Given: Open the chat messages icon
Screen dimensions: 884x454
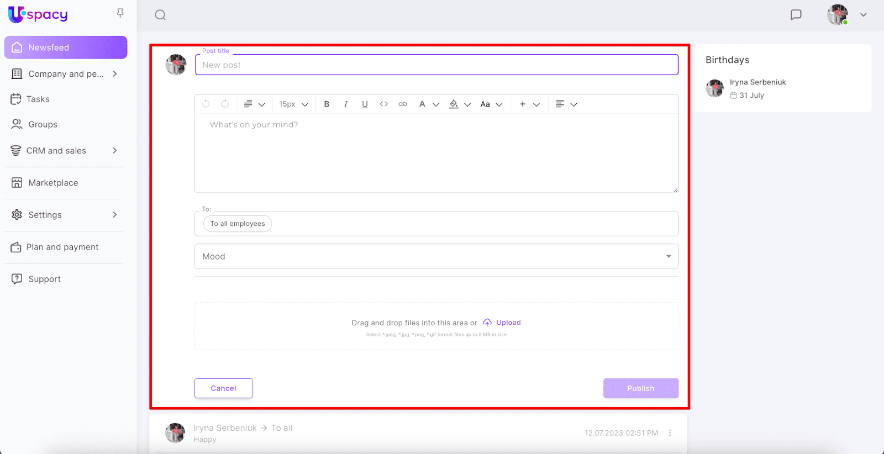Looking at the screenshot, I should point(796,15).
